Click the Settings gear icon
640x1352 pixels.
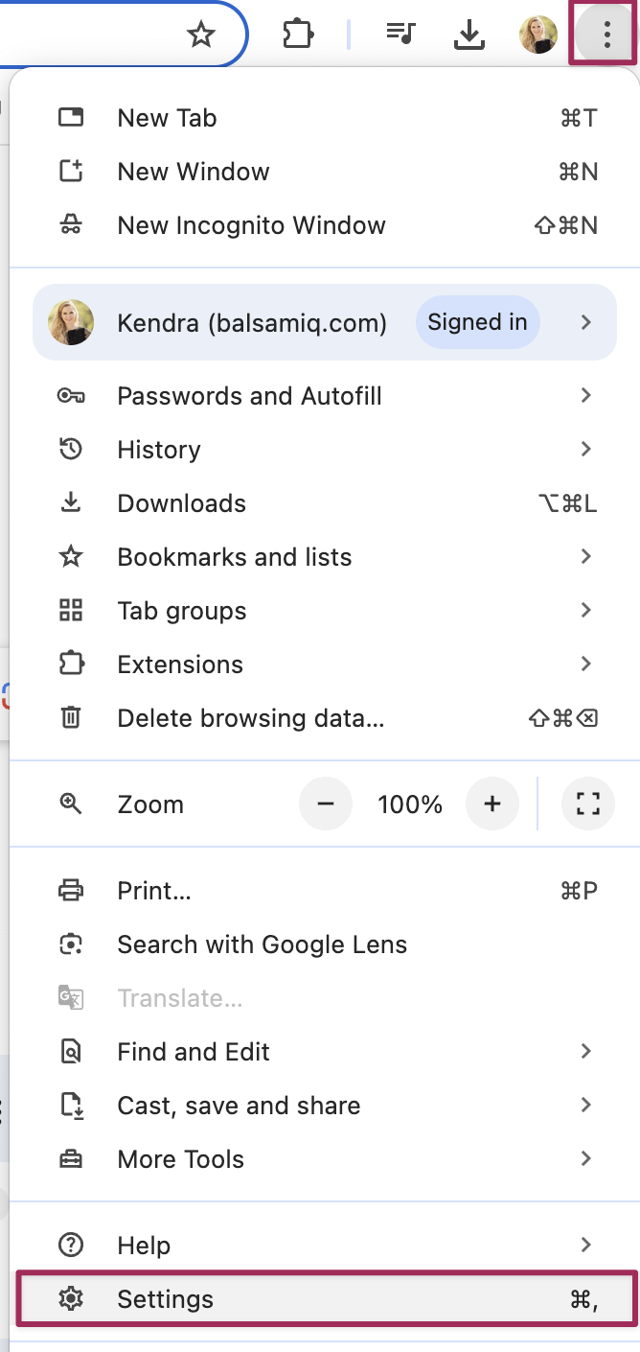pos(71,1299)
